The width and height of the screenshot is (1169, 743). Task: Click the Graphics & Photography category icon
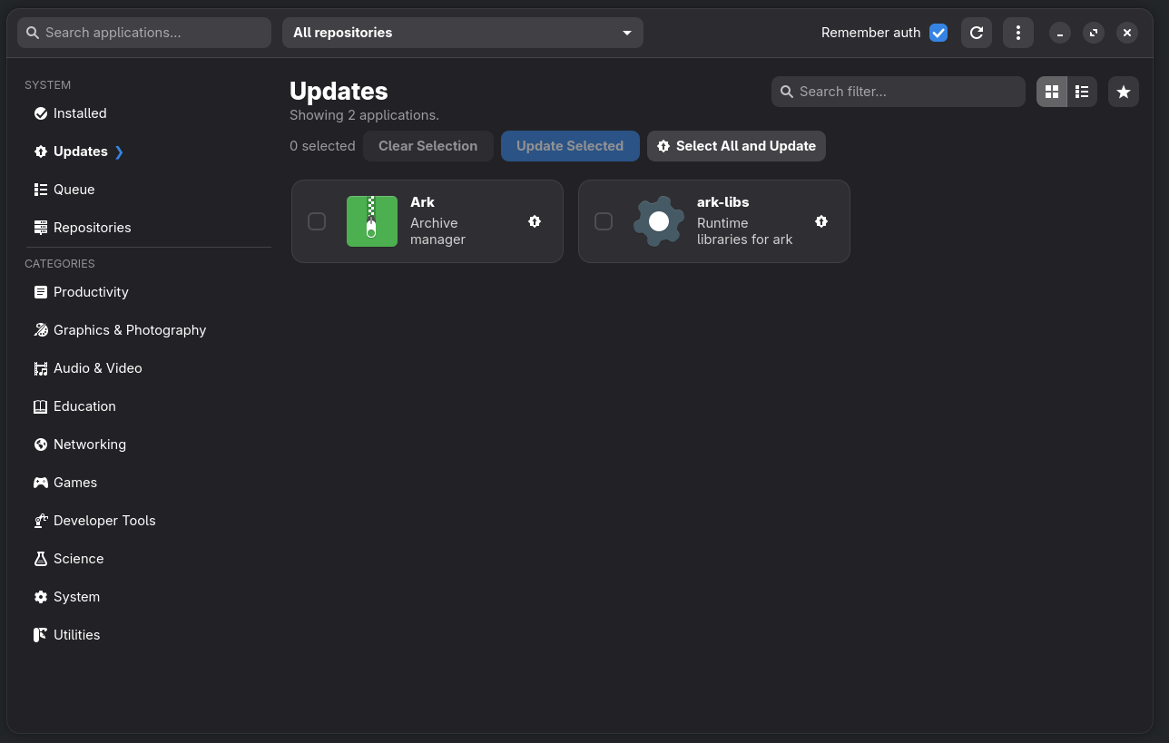point(41,329)
